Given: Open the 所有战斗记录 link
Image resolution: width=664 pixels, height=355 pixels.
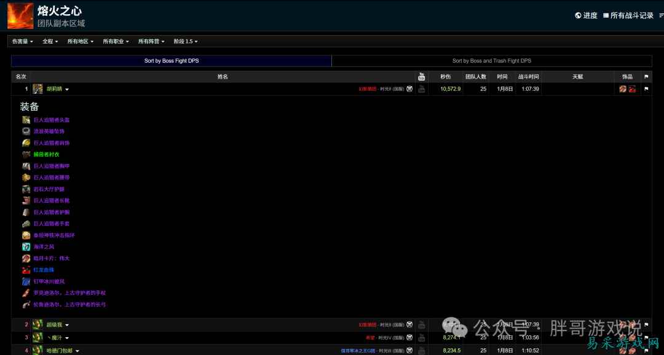Looking at the screenshot, I should pos(631,16).
